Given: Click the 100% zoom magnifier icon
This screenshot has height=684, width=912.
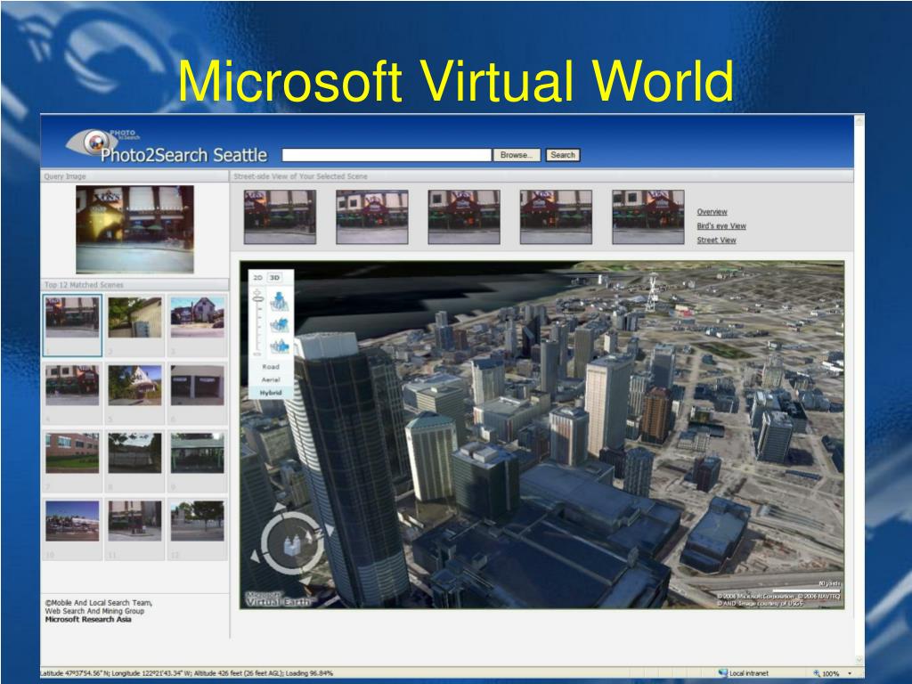Looking at the screenshot, I should tap(817, 673).
